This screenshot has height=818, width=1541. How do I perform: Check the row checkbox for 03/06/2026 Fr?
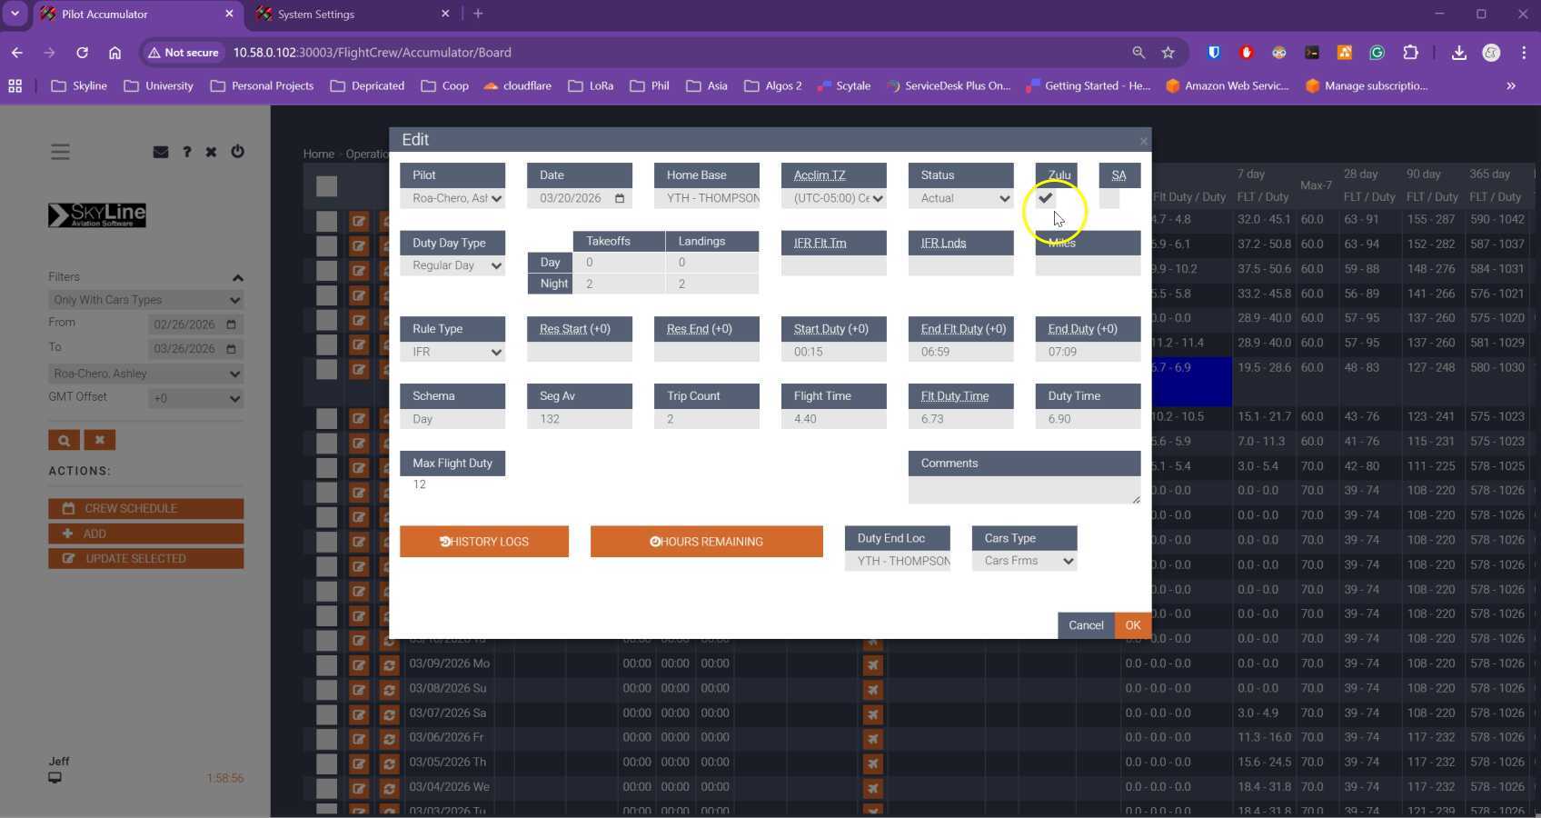pos(326,738)
